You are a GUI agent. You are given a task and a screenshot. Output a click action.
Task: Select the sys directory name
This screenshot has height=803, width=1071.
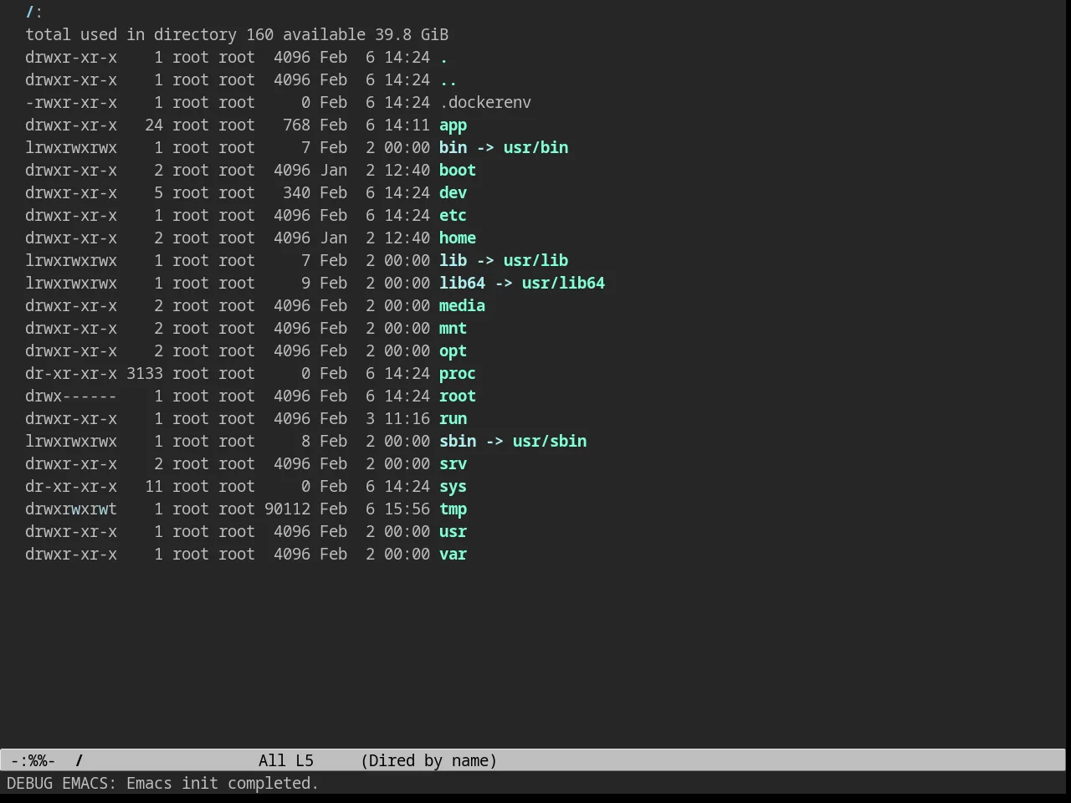coord(453,487)
